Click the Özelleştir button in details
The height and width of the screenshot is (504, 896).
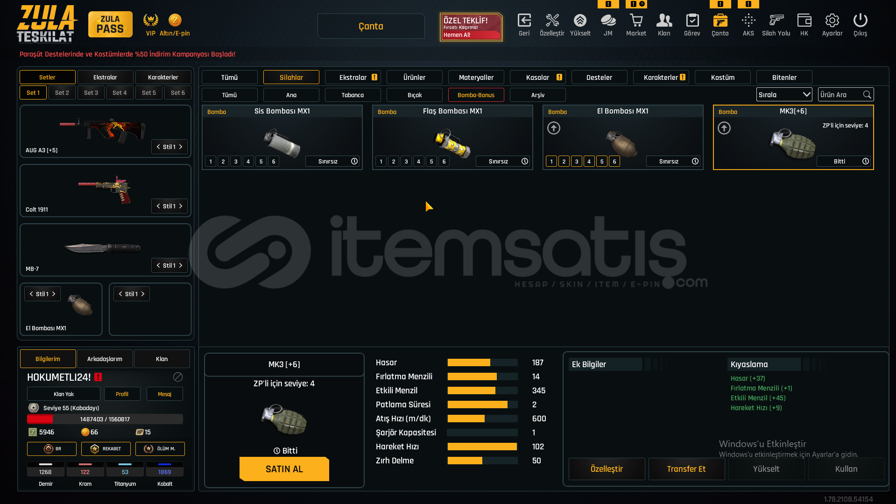pyautogui.click(x=607, y=469)
